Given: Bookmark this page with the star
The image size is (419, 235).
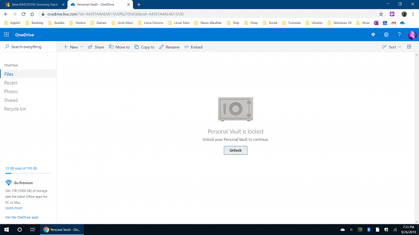Looking at the screenshot, I should pyautogui.click(x=381, y=14).
